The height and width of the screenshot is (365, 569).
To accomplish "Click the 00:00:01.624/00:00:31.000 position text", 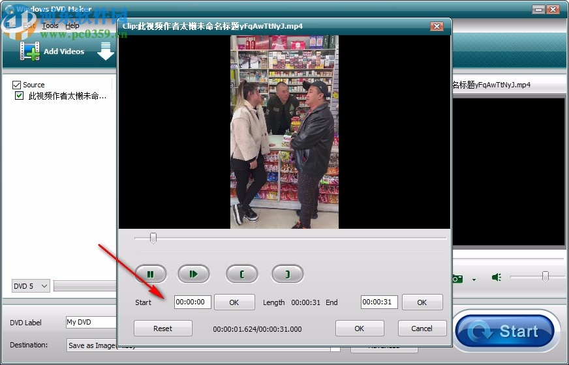I will click(257, 329).
